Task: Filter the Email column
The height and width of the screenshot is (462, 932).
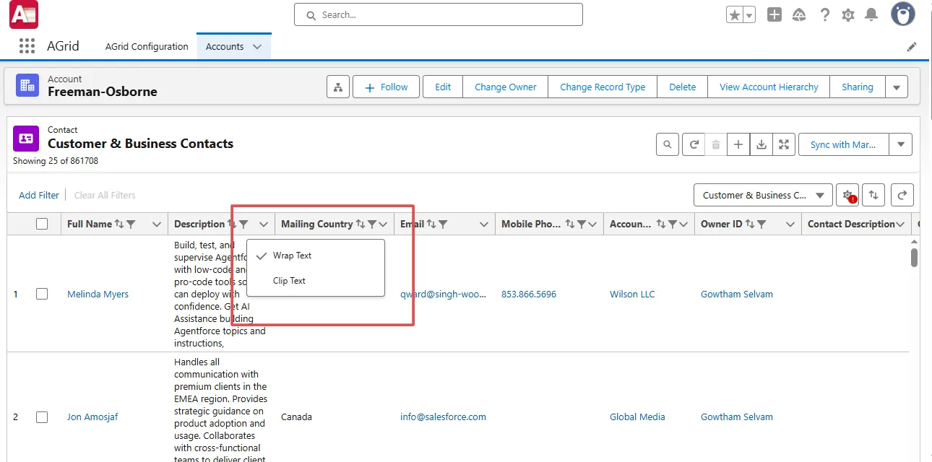Action: (x=442, y=224)
